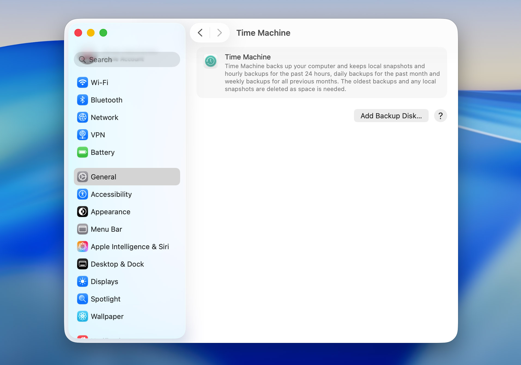Click the Bluetooth icon in sidebar

(83, 100)
